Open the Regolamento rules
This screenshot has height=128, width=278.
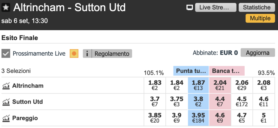pyautogui.click(x=112, y=53)
